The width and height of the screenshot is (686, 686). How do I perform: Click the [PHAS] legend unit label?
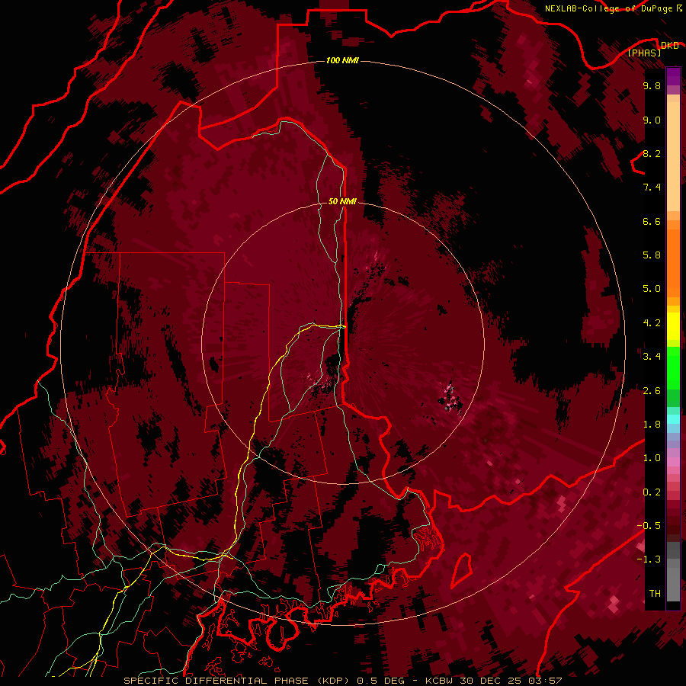pyautogui.click(x=644, y=53)
